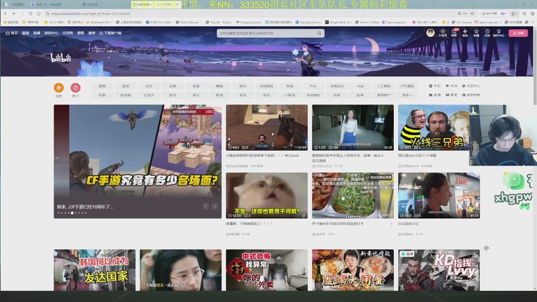This screenshot has height=302, width=537.
Task: Select 家装房产 category chip
Action: (x=383, y=95)
